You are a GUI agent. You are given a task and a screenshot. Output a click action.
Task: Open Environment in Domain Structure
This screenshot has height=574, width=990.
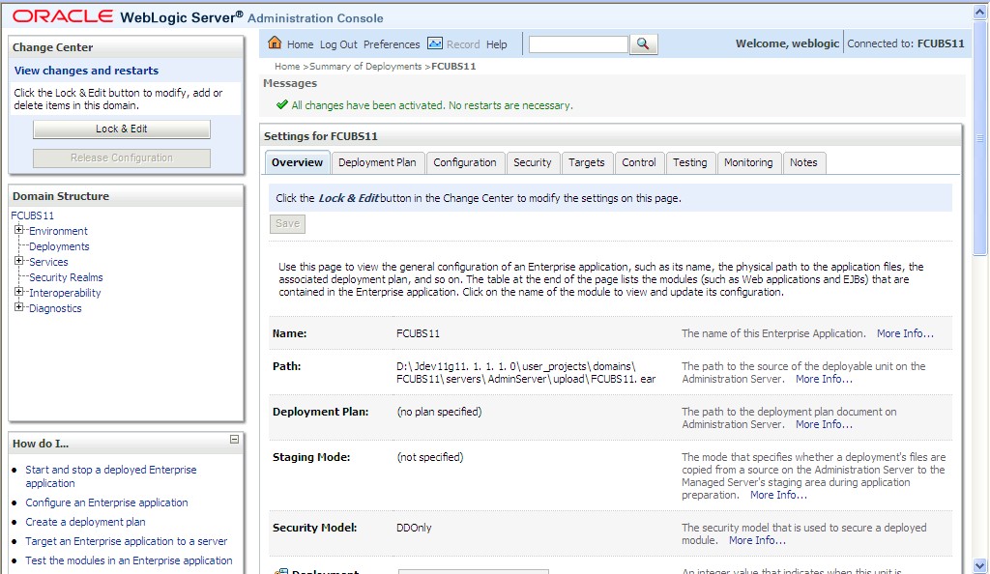coord(58,231)
